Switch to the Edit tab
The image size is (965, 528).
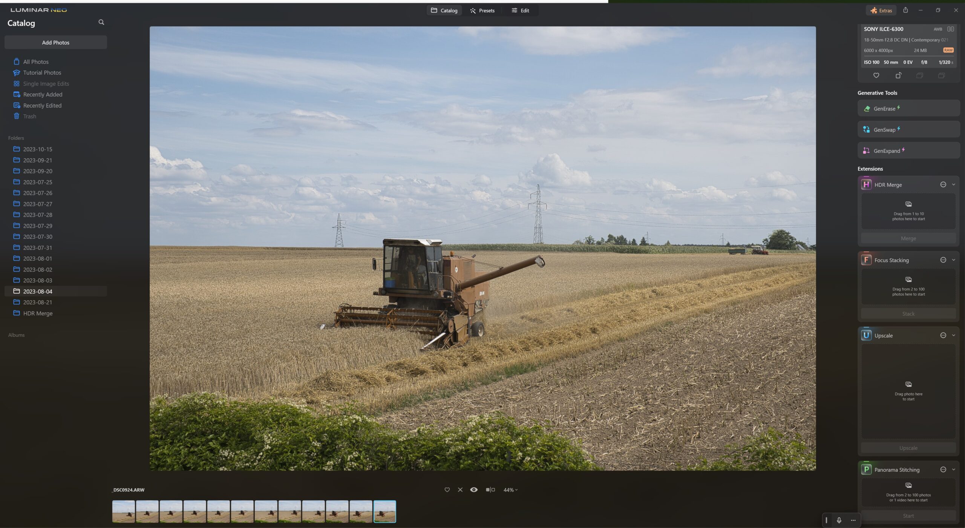pos(520,11)
